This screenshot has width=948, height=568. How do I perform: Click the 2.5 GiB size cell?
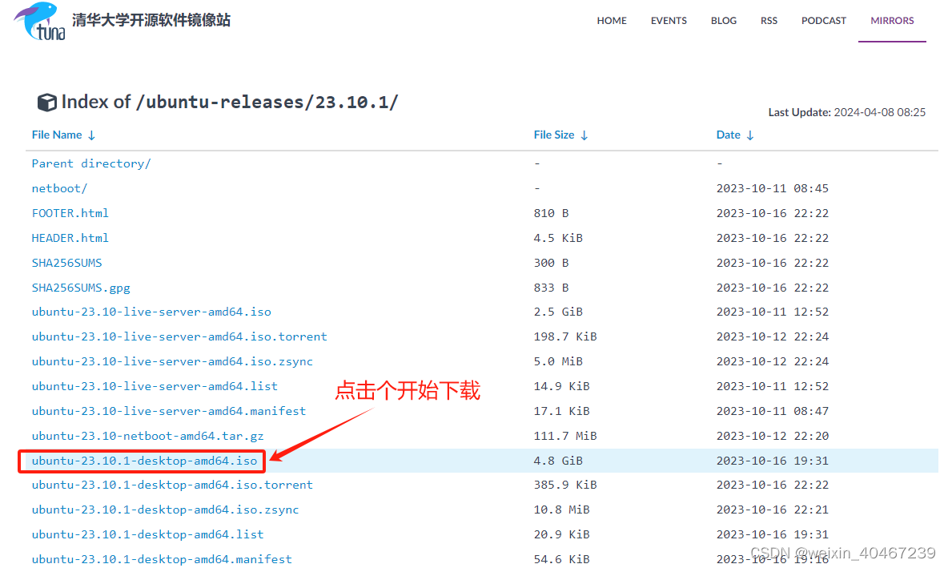click(558, 312)
